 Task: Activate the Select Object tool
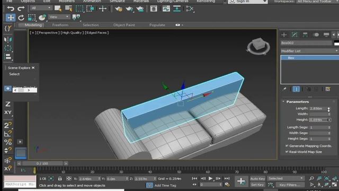pyautogui.click(x=58, y=8)
